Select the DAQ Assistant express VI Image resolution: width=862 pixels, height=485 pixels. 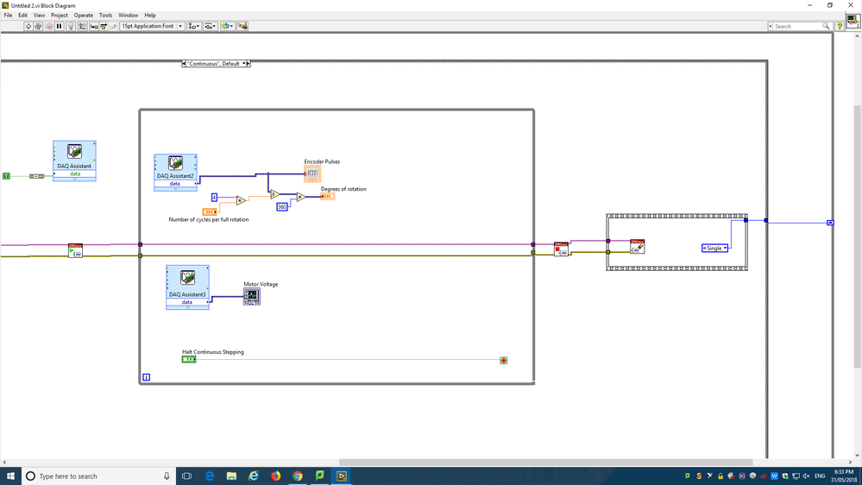click(75, 159)
